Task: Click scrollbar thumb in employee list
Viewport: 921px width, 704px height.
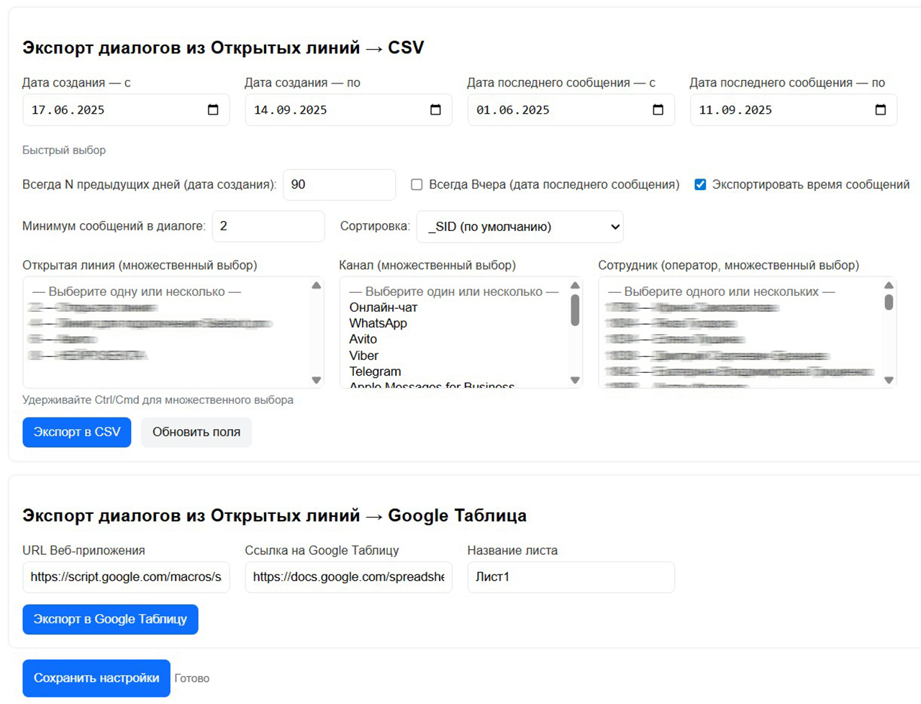Action: pyautogui.click(x=889, y=302)
